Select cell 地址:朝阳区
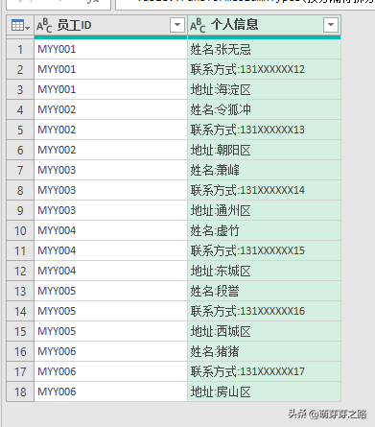The height and width of the screenshot is (427, 375). tap(264, 150)
